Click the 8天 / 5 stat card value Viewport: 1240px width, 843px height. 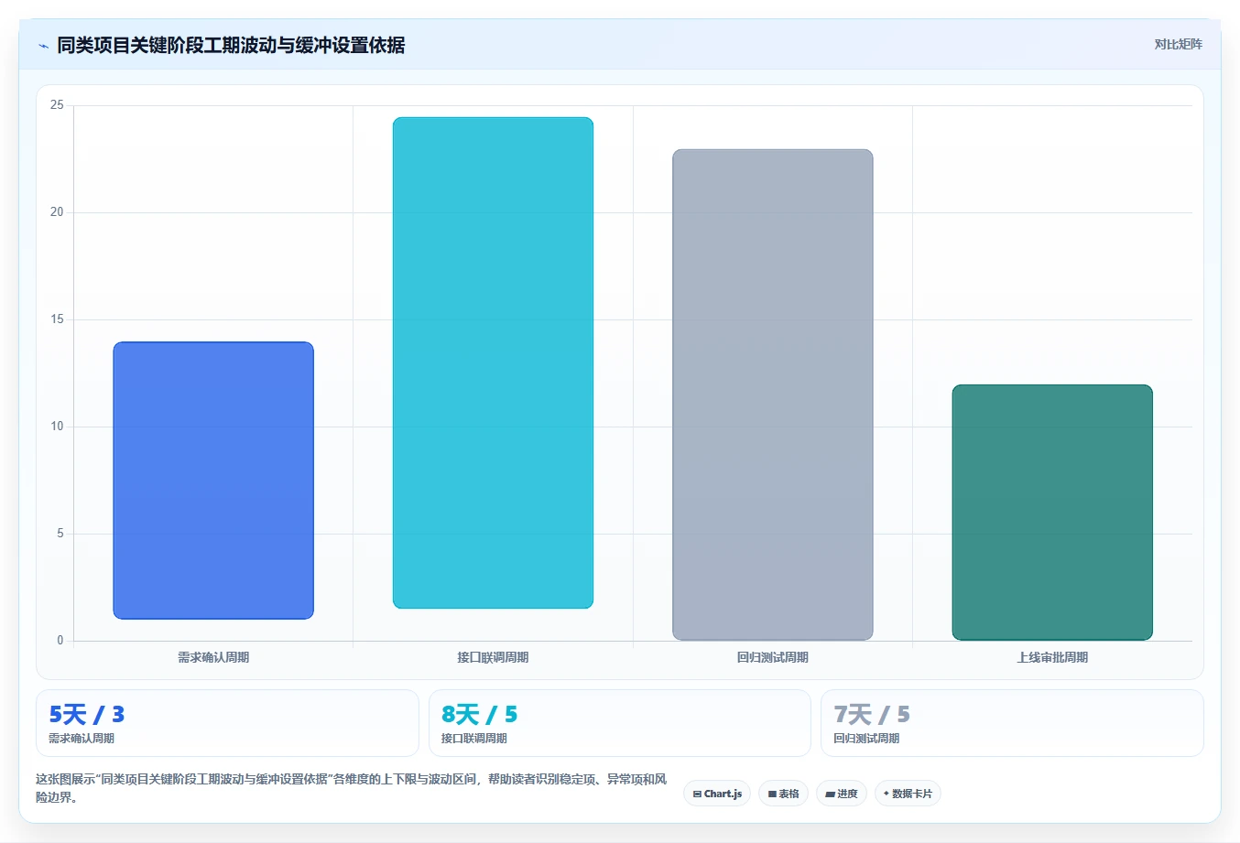click(x=479, y=714)
